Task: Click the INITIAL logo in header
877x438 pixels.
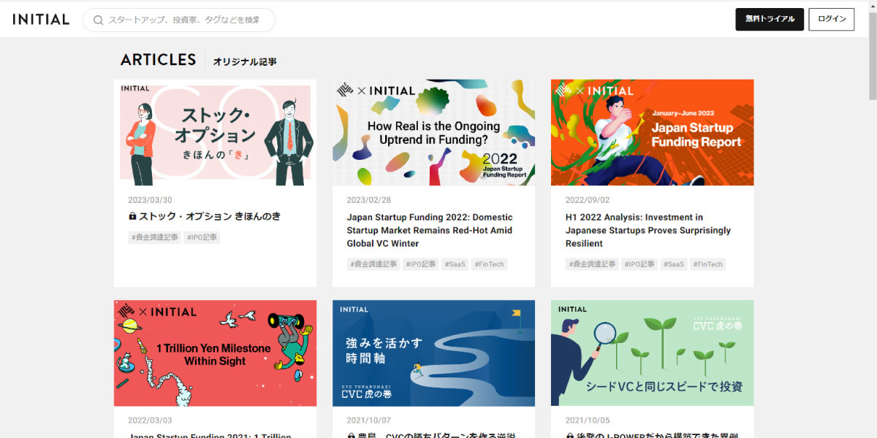Action: point(41,20)
